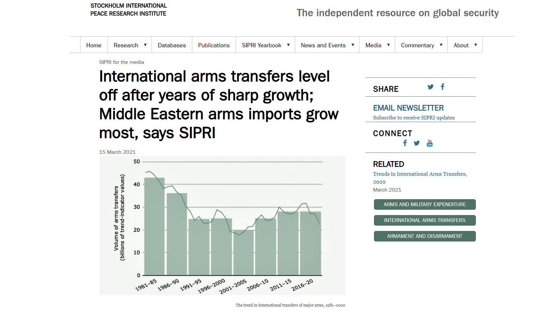The width and height of the screenshot is (551, 310).
Task: Click the 'RELATED' heading
Action: point(389,164)
